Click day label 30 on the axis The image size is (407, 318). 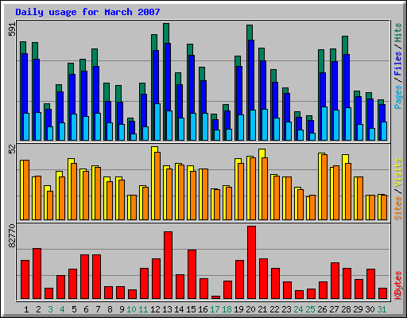pyautogui.click(x=370, y=309)
